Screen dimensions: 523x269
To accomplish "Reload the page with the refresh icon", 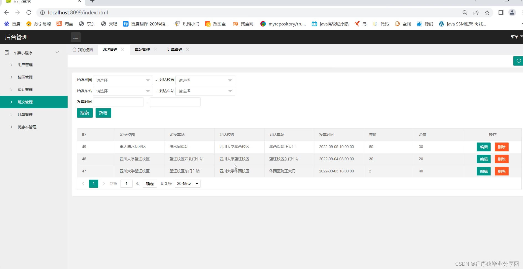I will pos(29,12).
